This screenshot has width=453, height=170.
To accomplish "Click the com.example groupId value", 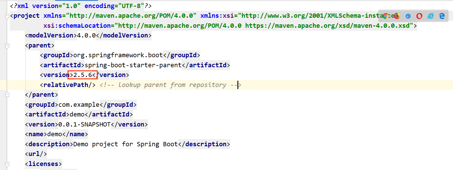I will point(79,105).
